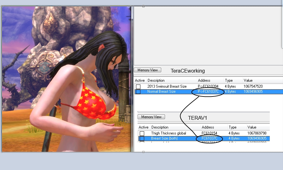283x170 pixels.
Task: Tick the Breast Size (both) active checkbox
Action: tap(142, 139)
